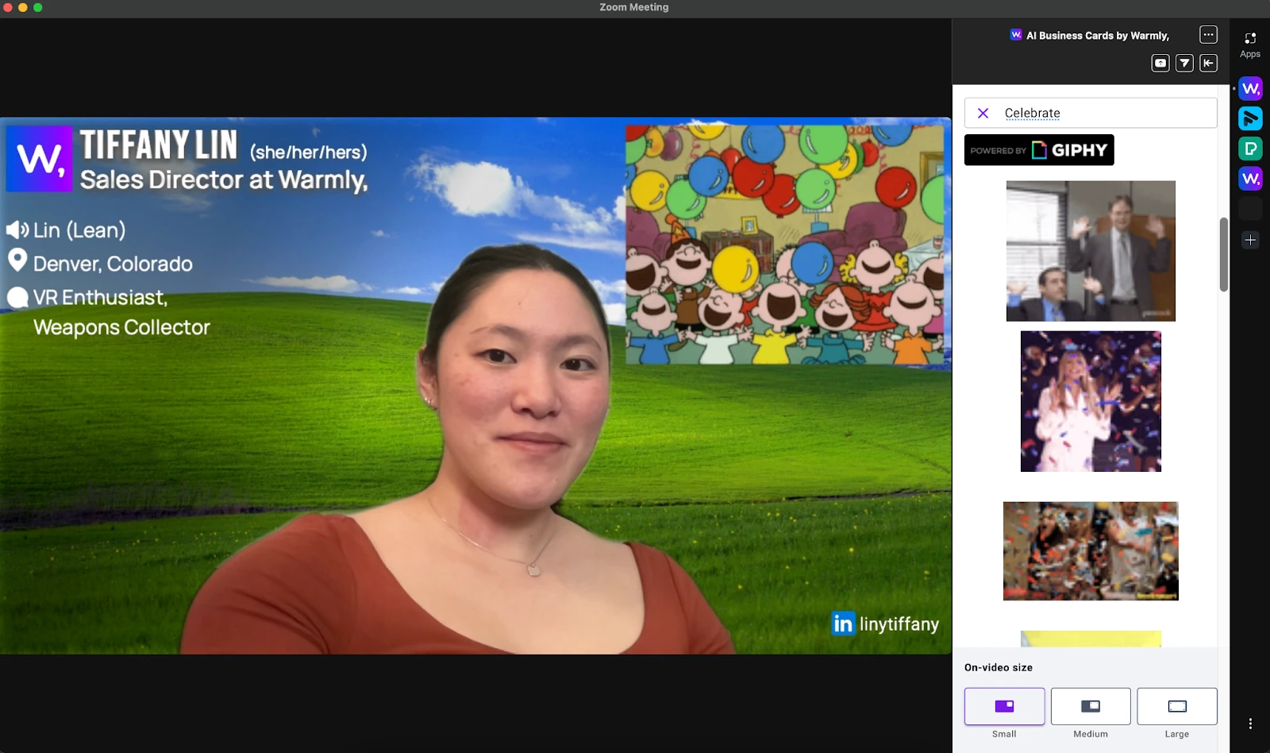Click the AI Business Cards by Warmly title
This screenshot has width=1270, height=753.
point(1098,36)
